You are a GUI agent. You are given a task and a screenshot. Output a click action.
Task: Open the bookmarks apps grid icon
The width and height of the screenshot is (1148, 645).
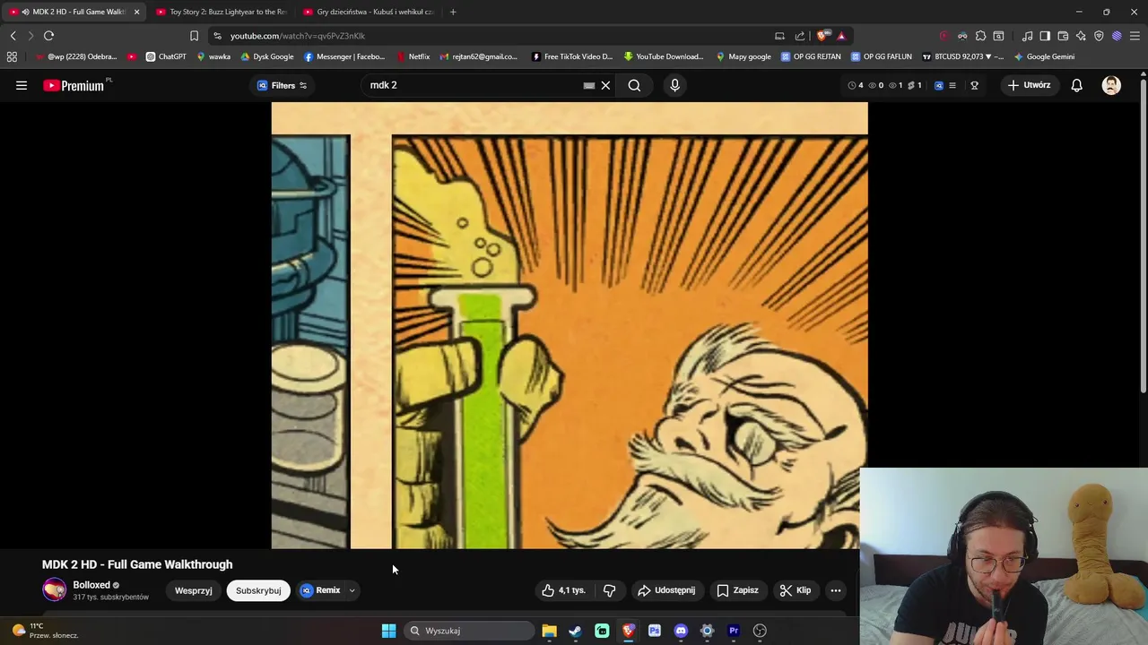(x=12, y=56)
